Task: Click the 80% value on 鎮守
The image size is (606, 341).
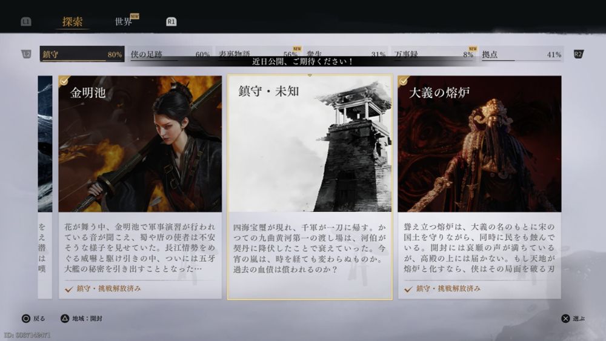Action: point(115,55)
